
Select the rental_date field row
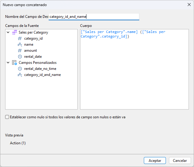tap(33, 57)
